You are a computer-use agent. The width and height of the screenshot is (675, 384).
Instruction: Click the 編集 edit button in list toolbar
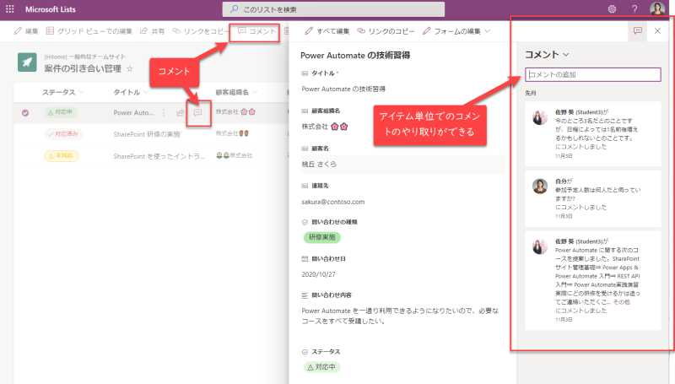pos(26,31)
